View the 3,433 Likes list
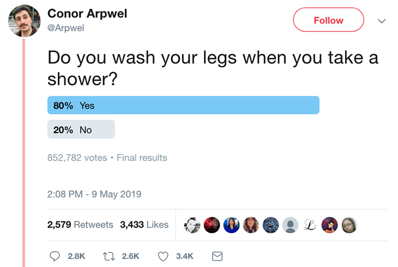The width and height of the screenshot is (398, 267). [144, 225]
